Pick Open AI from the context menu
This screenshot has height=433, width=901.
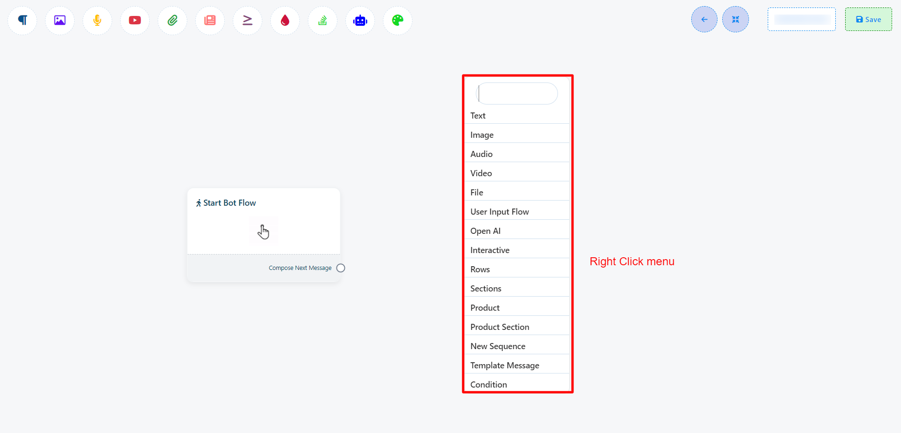pyautogui.click(x=485, y=231)
